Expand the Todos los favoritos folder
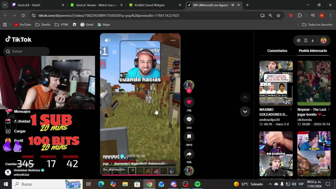 click(x=317, y=24)
